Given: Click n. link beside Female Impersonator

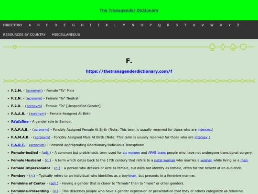Looking at the screenshot, I should point(57,168).
